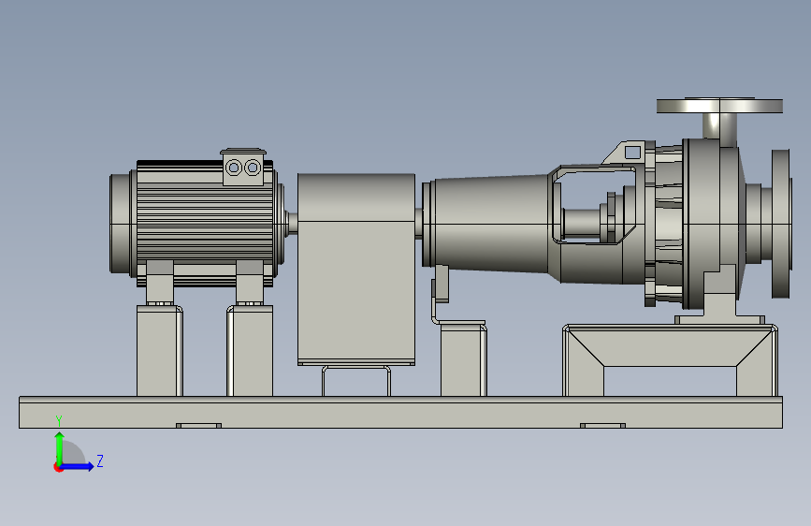Select the conical pump bearing housing
Viewport: 811px width, 526px height.
pyautogui.click(x=490, y=224)
